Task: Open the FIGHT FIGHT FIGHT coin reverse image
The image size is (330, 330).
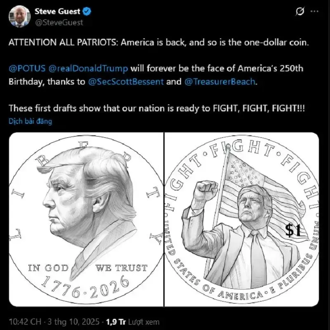Action: [x=242, y=219]
